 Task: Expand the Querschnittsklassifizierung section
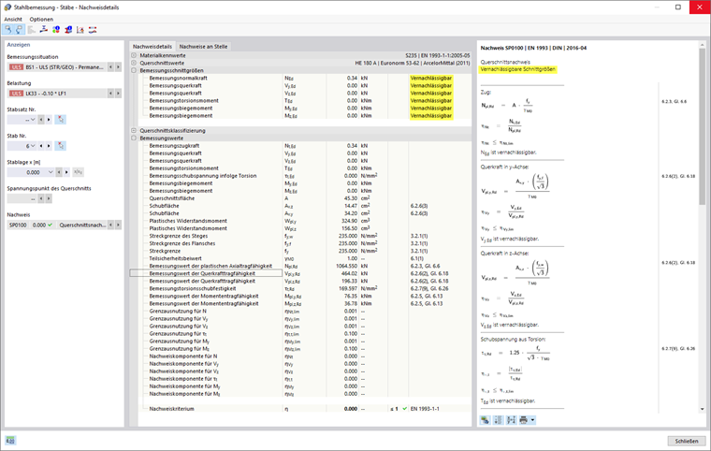134,131
